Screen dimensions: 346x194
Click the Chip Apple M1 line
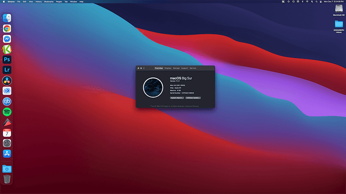coord(176,88)
